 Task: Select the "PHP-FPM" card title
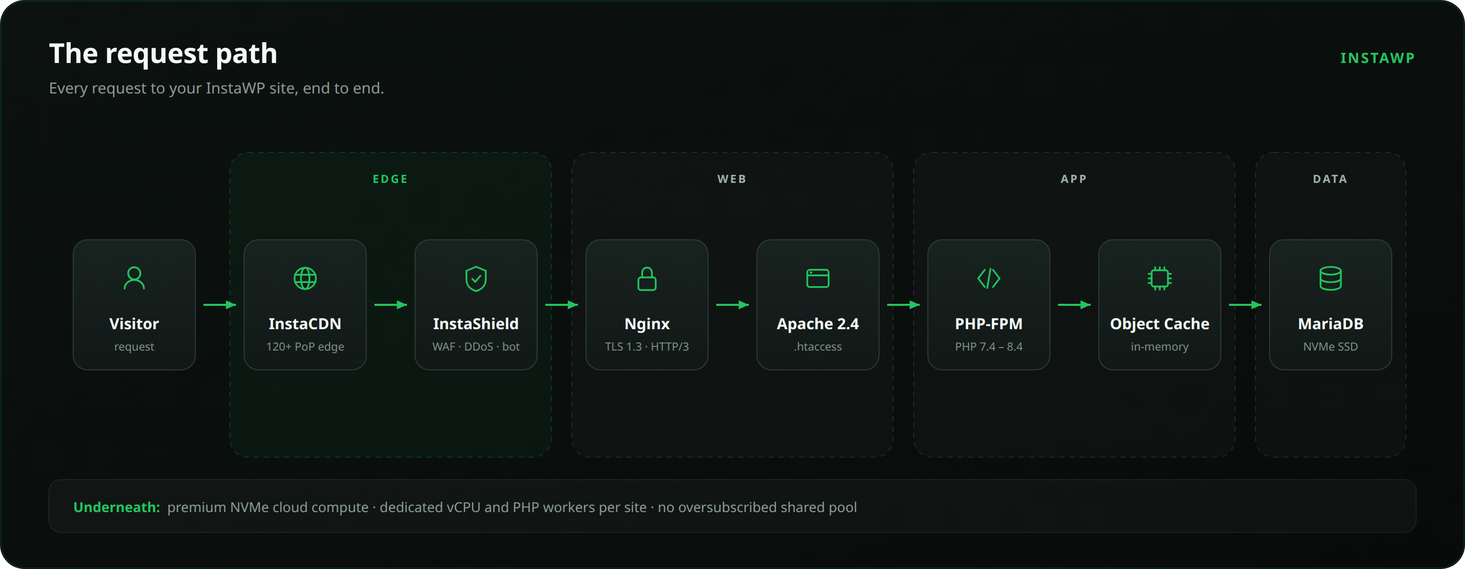pyautogui.click(x=988, y=324)
